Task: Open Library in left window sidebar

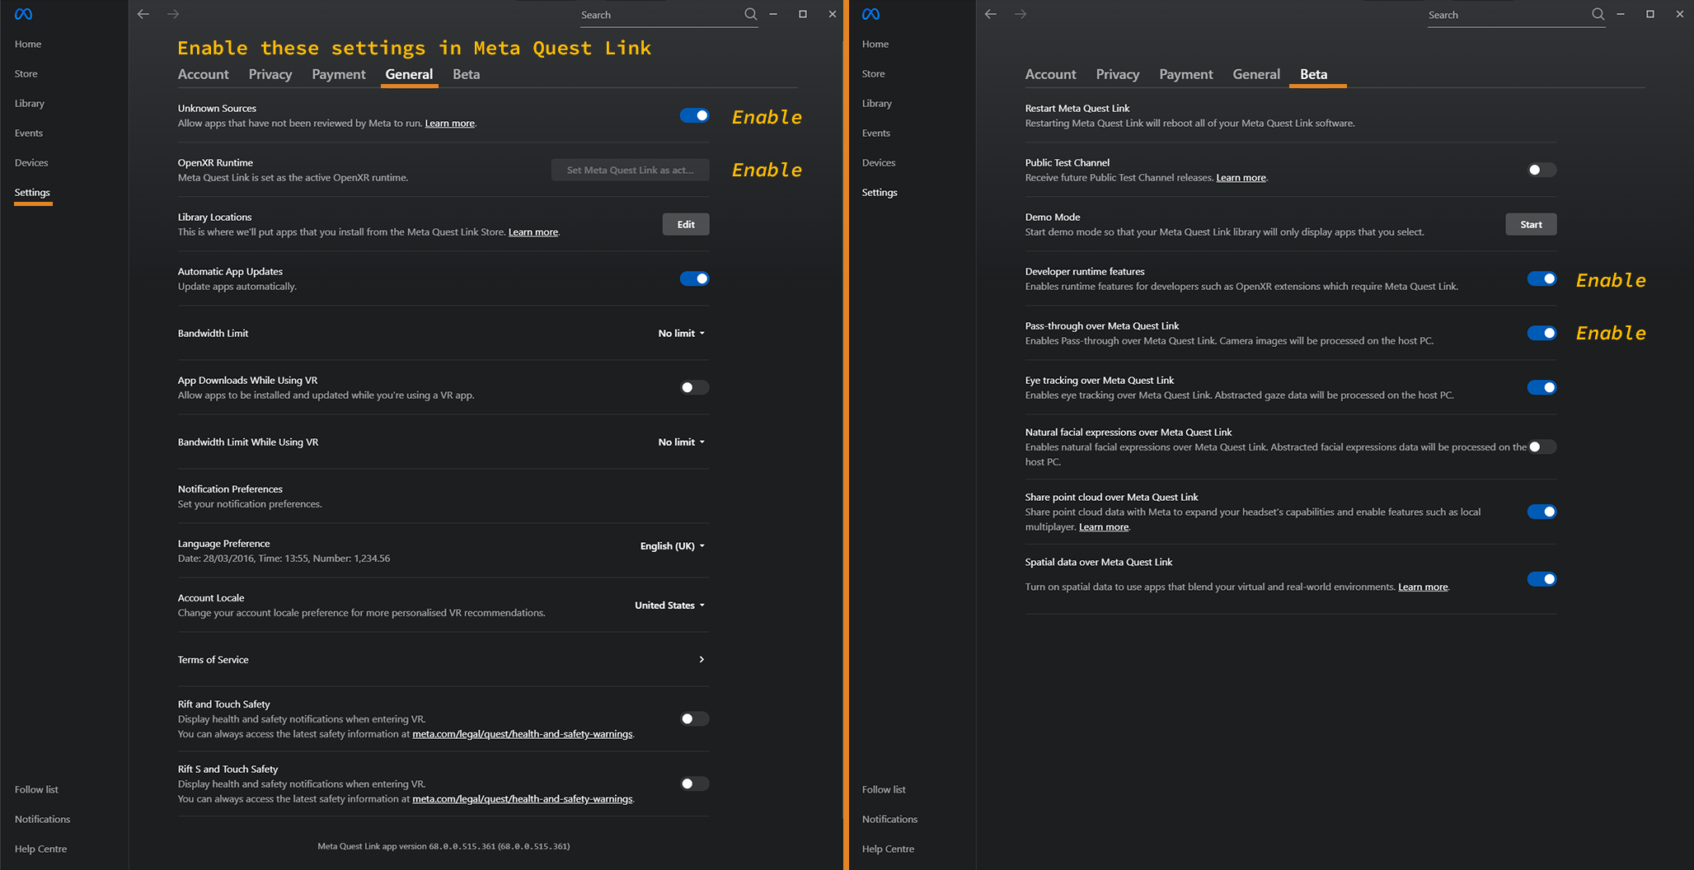Action: (x=30, y=103)
